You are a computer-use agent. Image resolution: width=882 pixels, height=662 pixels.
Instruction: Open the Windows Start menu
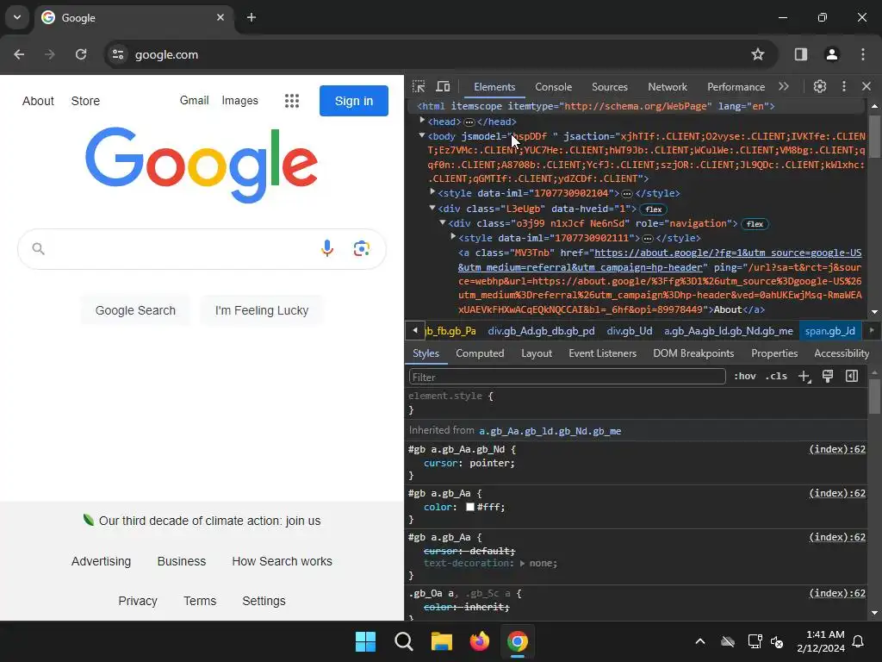point(365,641)
